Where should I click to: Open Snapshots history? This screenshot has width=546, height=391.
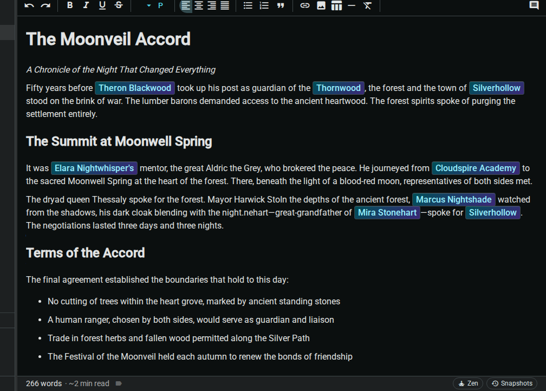(x=512, y=383)
